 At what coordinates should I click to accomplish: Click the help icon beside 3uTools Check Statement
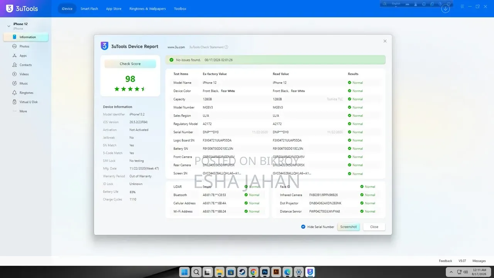(226, 47)
